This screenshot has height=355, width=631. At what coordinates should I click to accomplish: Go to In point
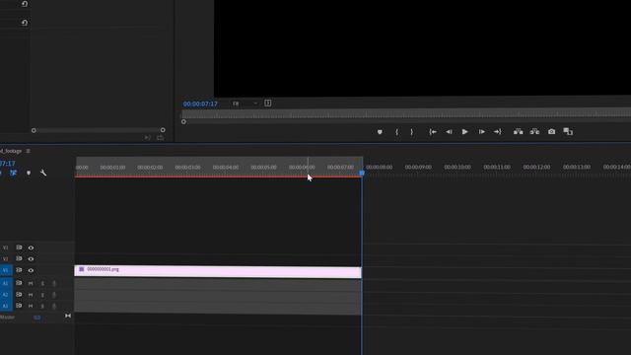click(433, 132)
